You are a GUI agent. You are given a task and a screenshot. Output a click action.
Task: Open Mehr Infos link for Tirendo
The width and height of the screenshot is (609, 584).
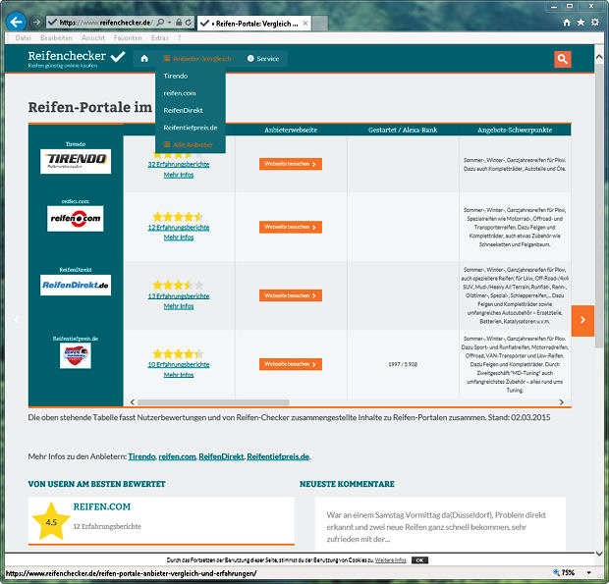tap(179, 175)
